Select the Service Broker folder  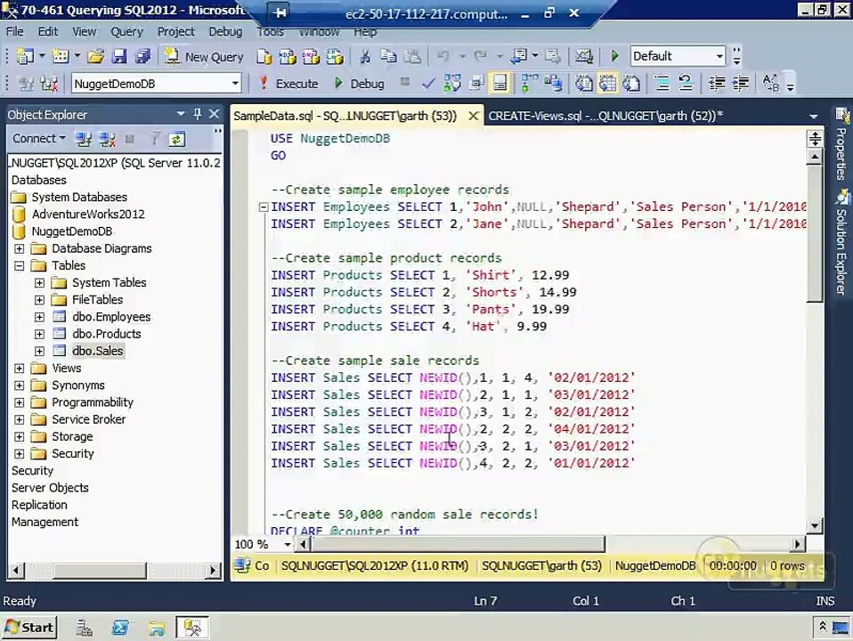click(x=89, y=419)
